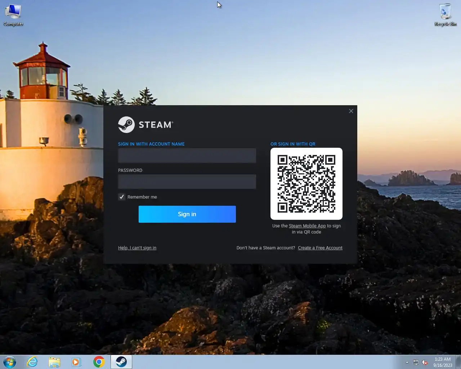Click the Show desktop strip on the taskbar
This screenshot has width=461, height=369.
tap(458, 362)
